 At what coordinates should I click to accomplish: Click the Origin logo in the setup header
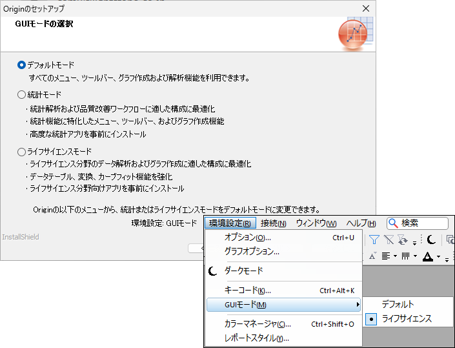click(x=356, y=34)
